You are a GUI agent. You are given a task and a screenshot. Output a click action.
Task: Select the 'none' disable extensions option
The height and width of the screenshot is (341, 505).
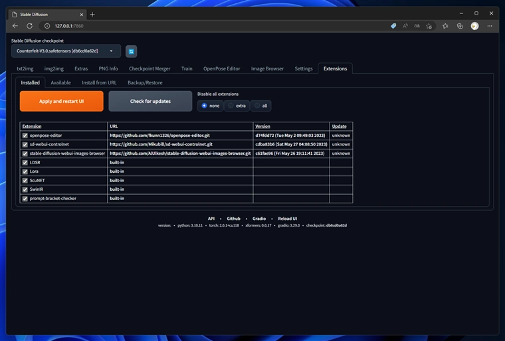coord(211,106)
